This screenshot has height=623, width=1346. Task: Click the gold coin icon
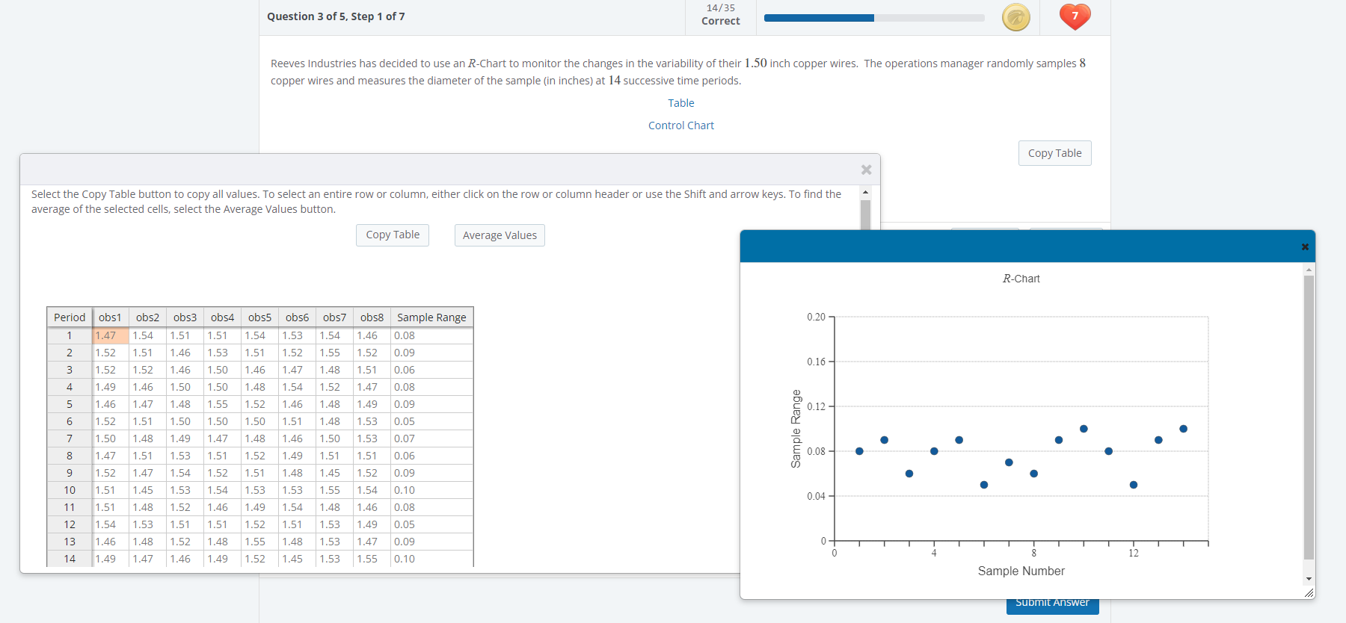tap(1016, 16)
